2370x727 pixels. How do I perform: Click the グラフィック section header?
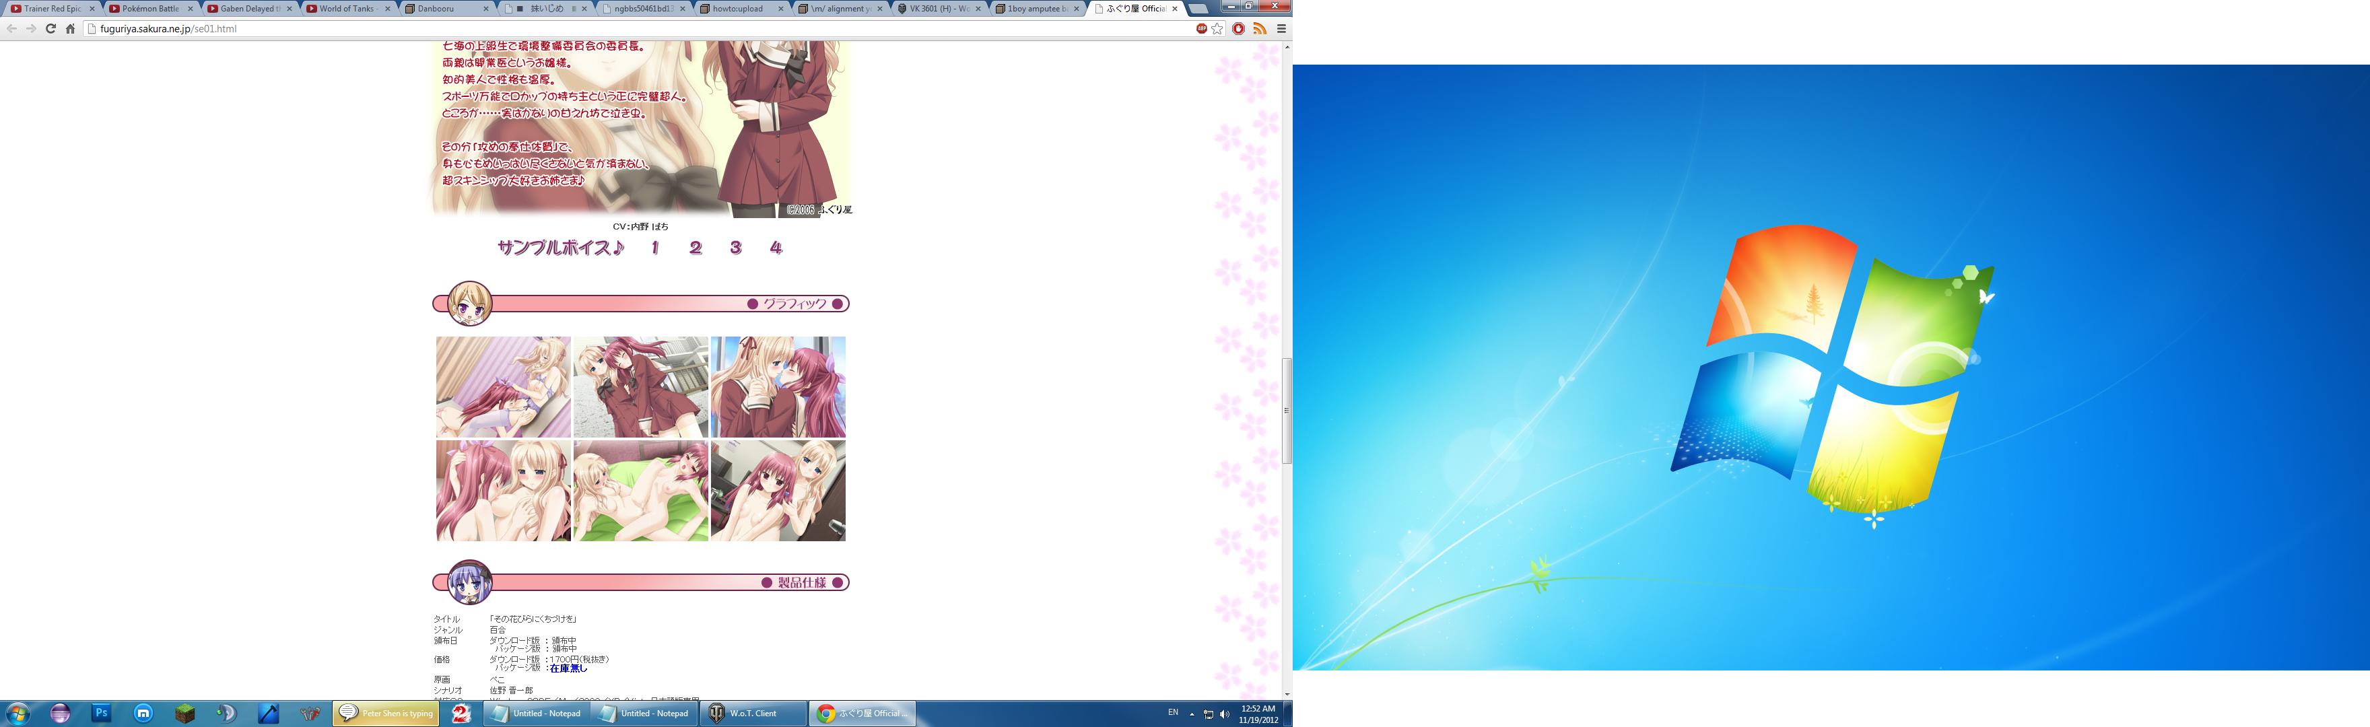[640, 304]
